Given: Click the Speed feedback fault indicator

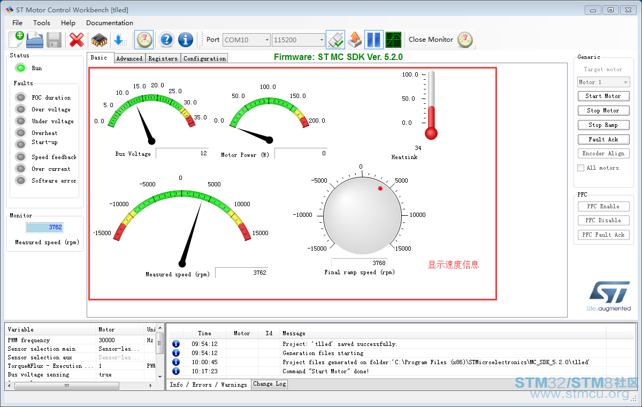Looking at the screenshot, I should (x=21, y=157).
